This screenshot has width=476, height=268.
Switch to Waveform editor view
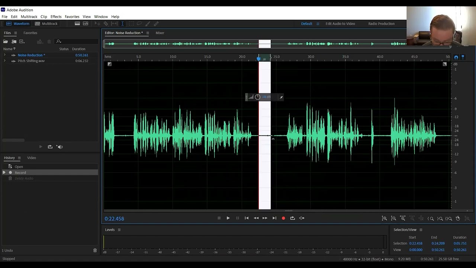17,23
